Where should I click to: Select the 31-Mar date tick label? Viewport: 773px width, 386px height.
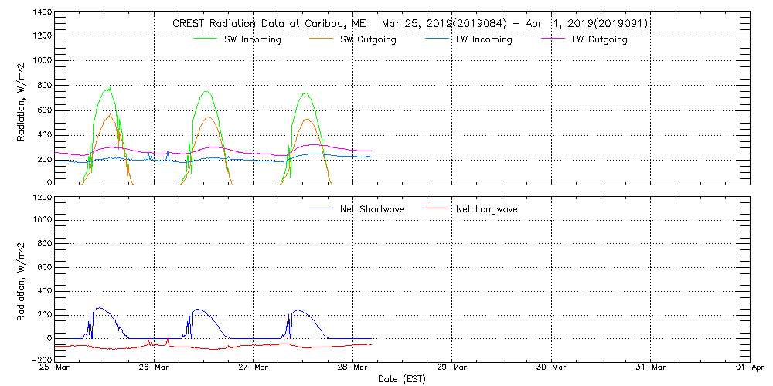click(650, 367)
